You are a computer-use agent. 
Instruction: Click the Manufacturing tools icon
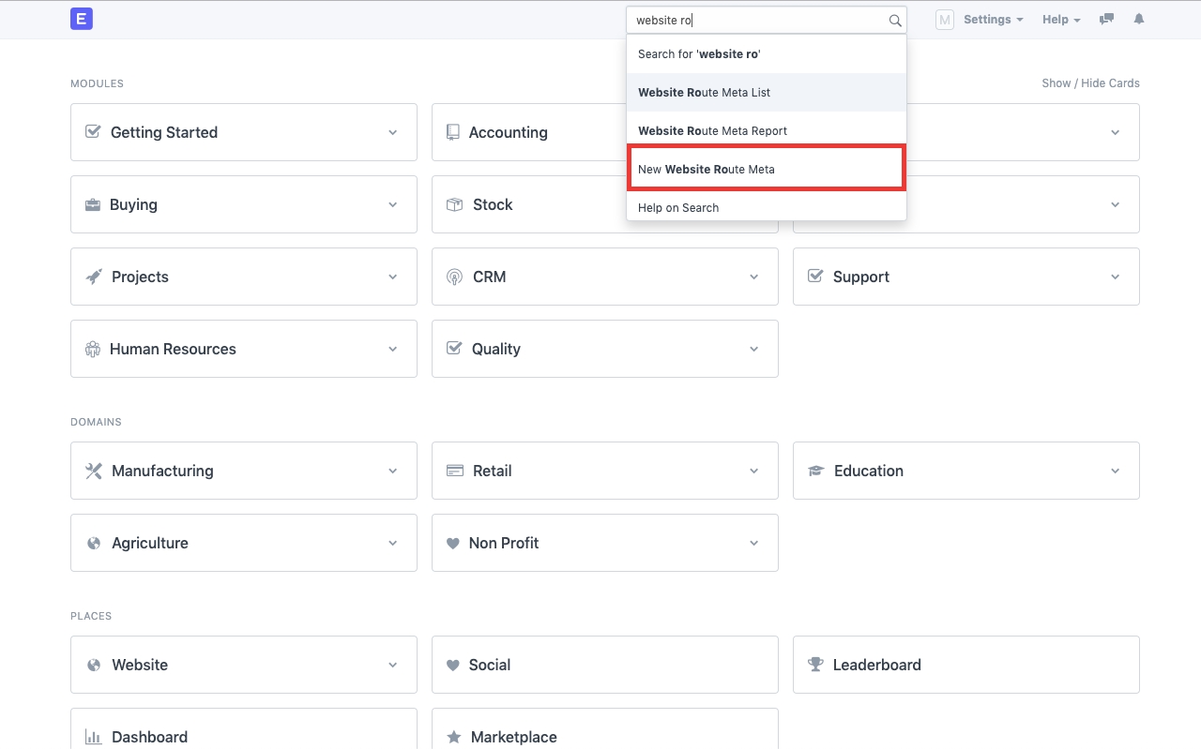[94, 471]
